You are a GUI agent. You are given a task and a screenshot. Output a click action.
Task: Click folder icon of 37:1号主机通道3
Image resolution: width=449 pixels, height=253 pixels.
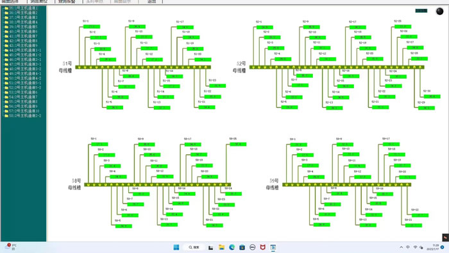[x=6, y=17]
